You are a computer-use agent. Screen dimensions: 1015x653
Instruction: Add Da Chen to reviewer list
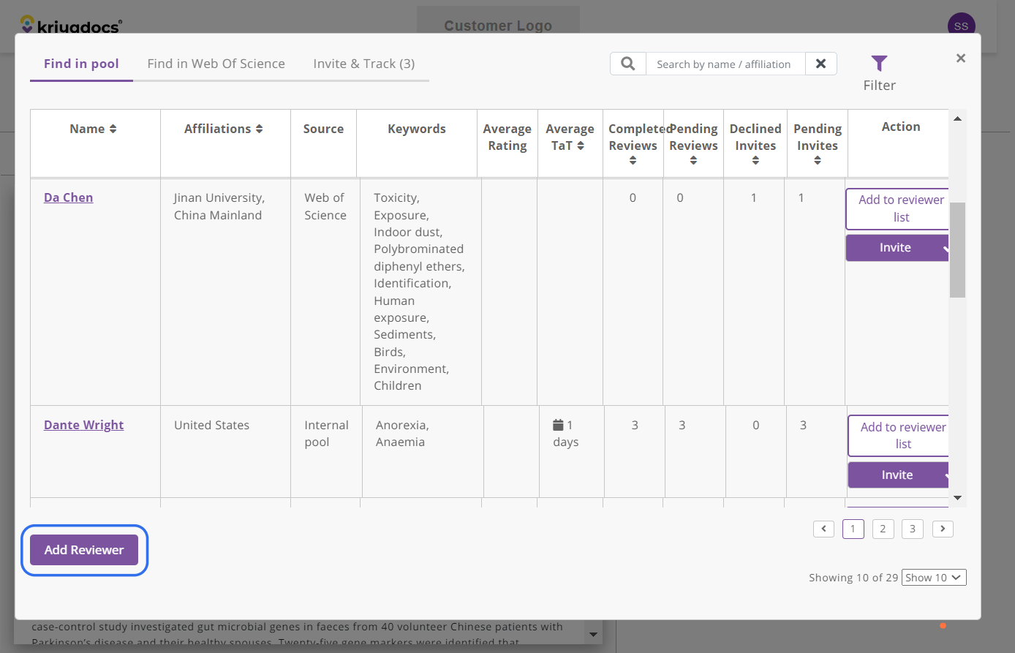(898, 208)
